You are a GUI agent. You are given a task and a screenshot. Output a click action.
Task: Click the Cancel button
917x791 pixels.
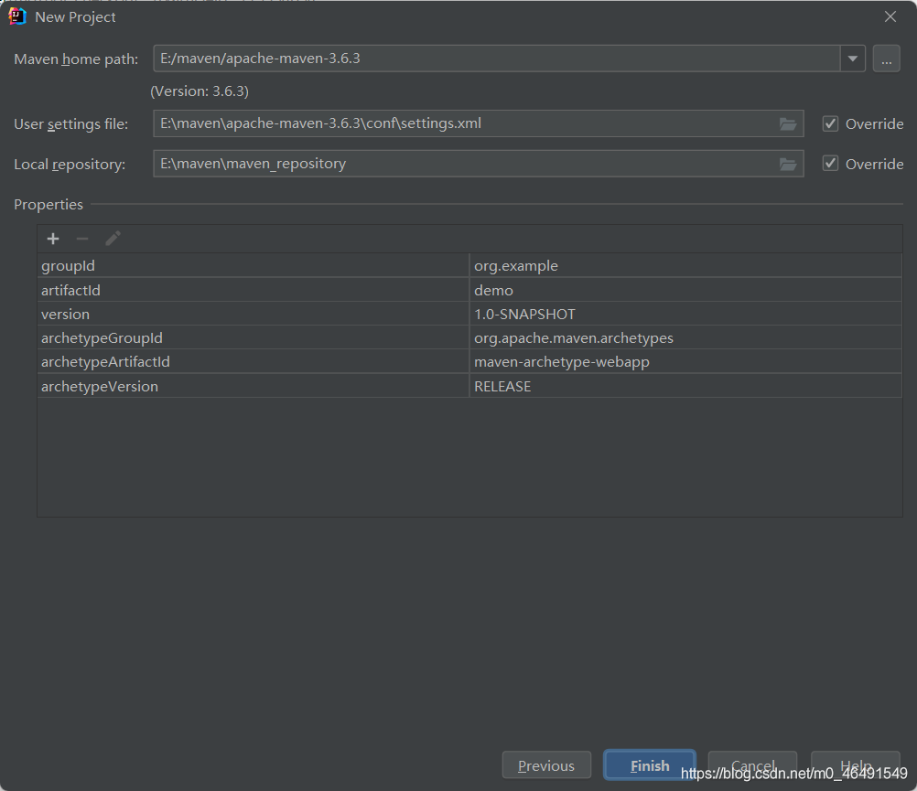[x=752, y=765]
